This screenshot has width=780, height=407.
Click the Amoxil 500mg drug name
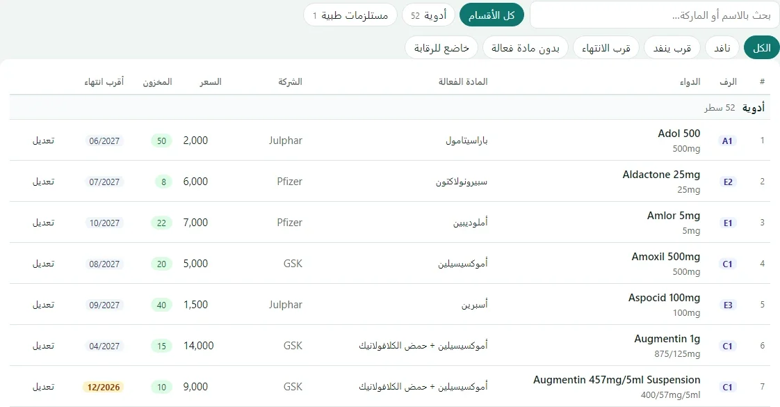point(665,257)
